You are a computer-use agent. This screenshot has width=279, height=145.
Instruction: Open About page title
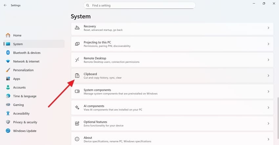tap(88, 137)
